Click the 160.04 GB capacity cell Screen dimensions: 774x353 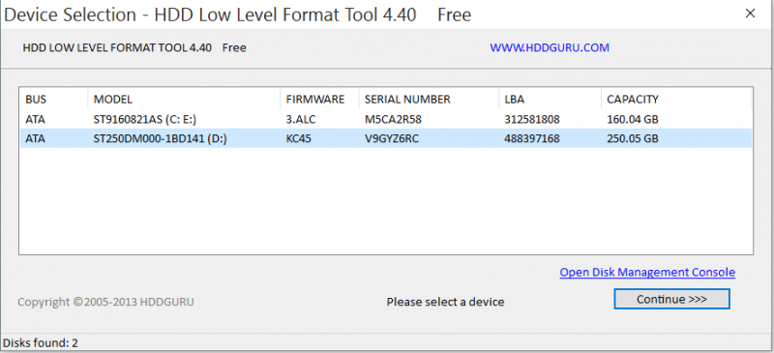(633, 119)
